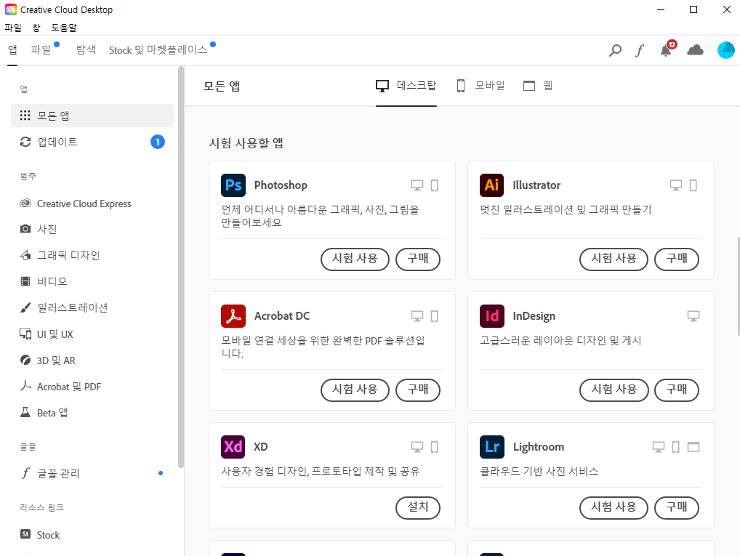Open the search magnifier icon

615,50
